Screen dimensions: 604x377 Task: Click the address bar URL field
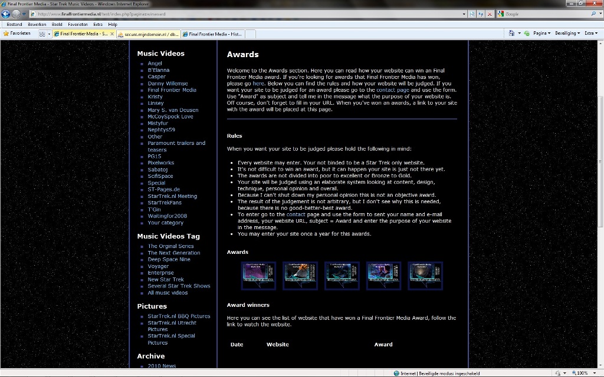pyautogui.click(x=248, y=14)
